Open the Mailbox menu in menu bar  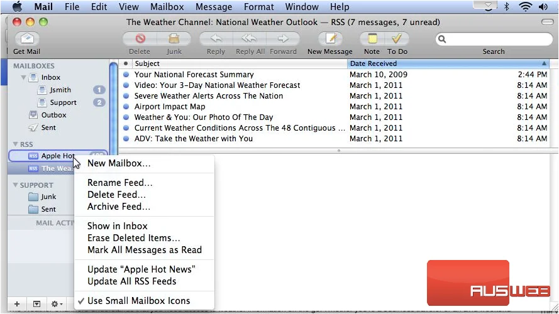pyautogui.click(x=167, y=6)
